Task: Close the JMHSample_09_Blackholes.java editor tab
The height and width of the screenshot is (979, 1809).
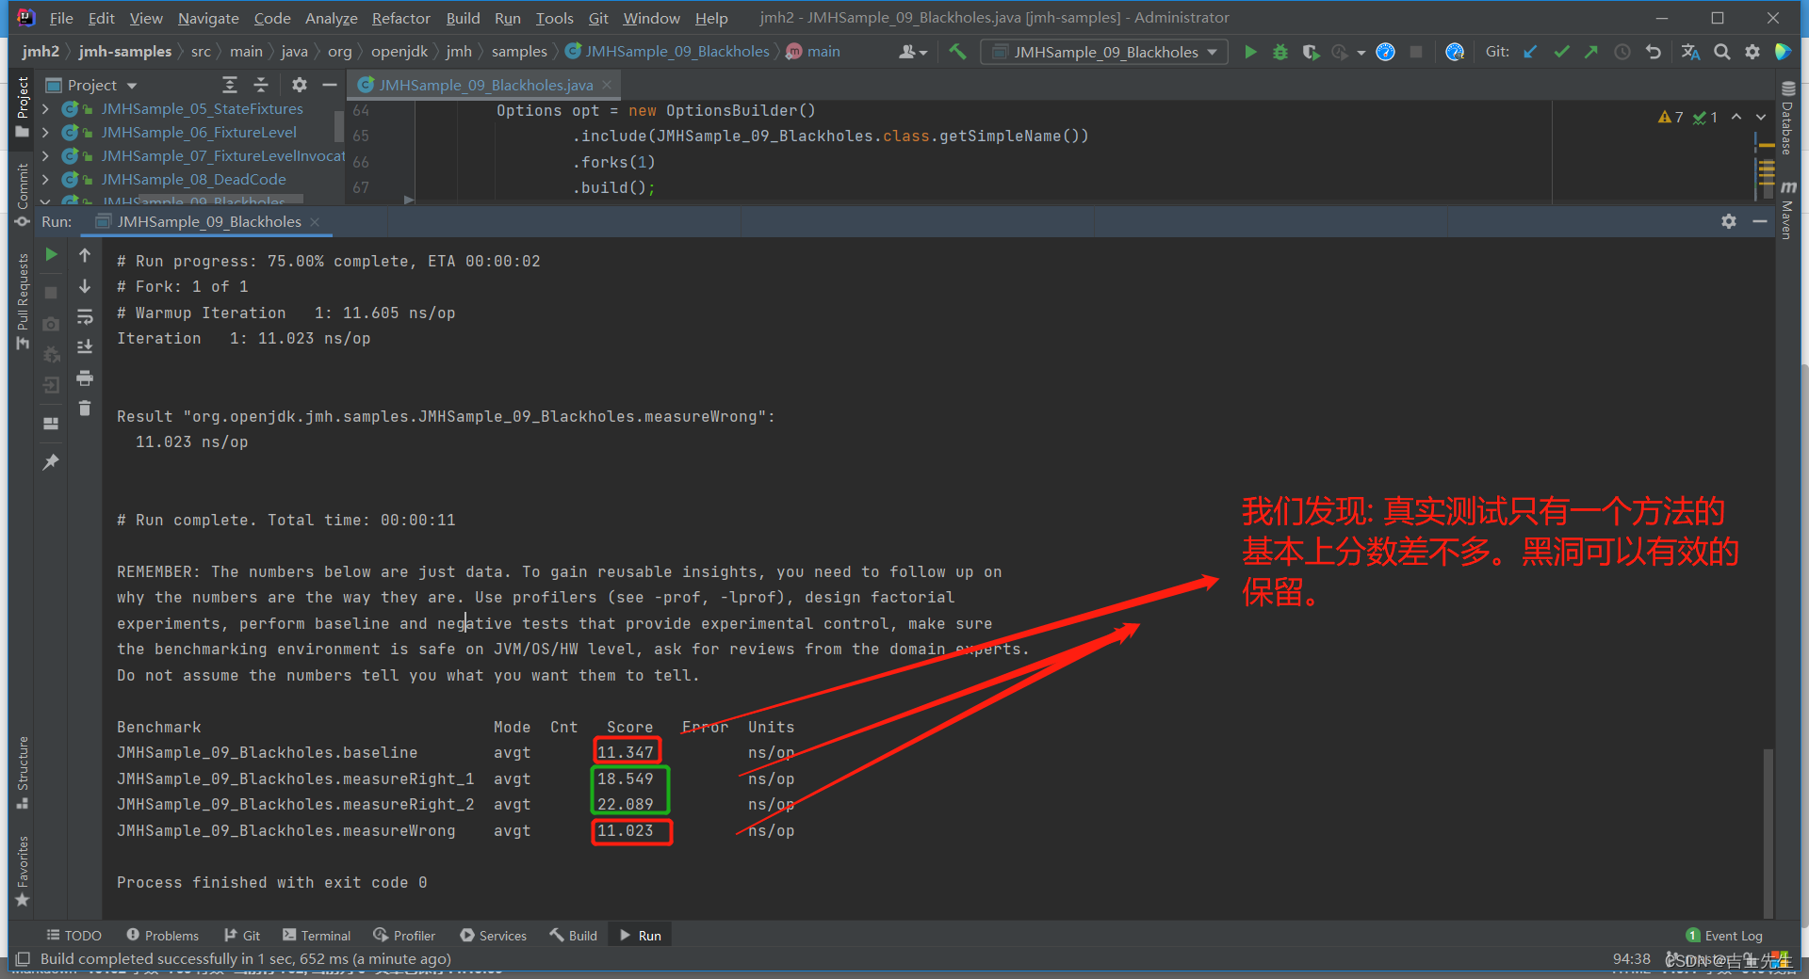Action: (607, 85)
